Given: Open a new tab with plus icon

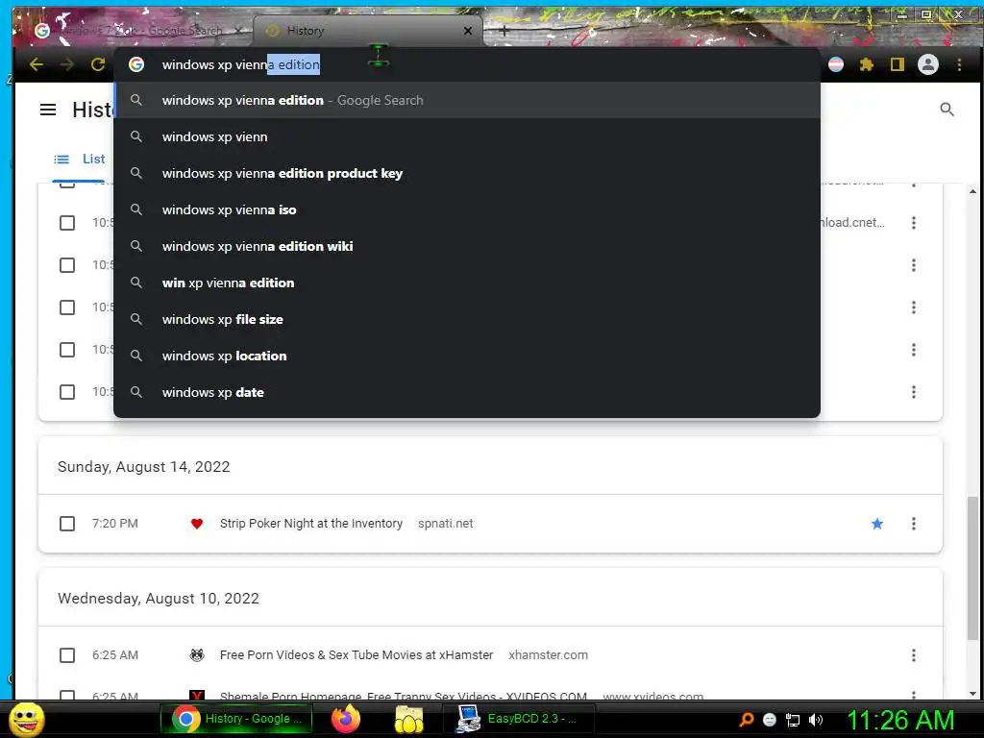Looking at the screenshot, I should [504, 30].
